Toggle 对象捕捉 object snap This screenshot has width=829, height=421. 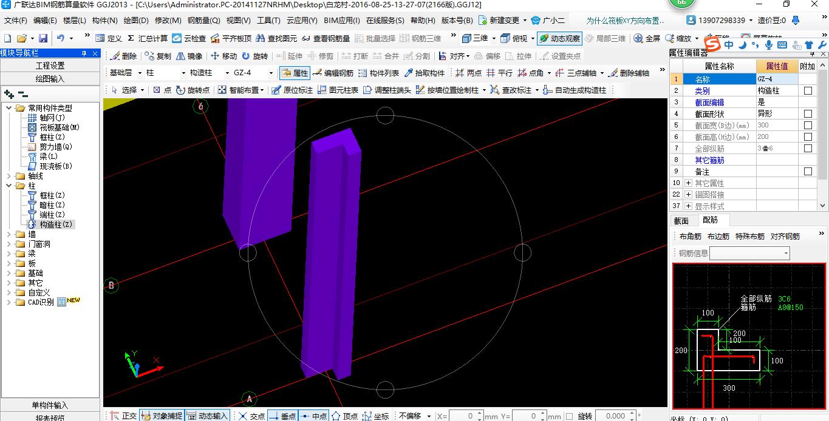coord(161,416)
